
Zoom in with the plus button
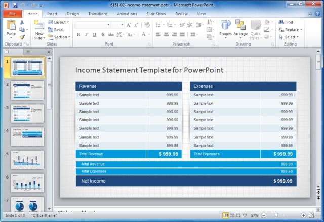(x=303, y=215)
